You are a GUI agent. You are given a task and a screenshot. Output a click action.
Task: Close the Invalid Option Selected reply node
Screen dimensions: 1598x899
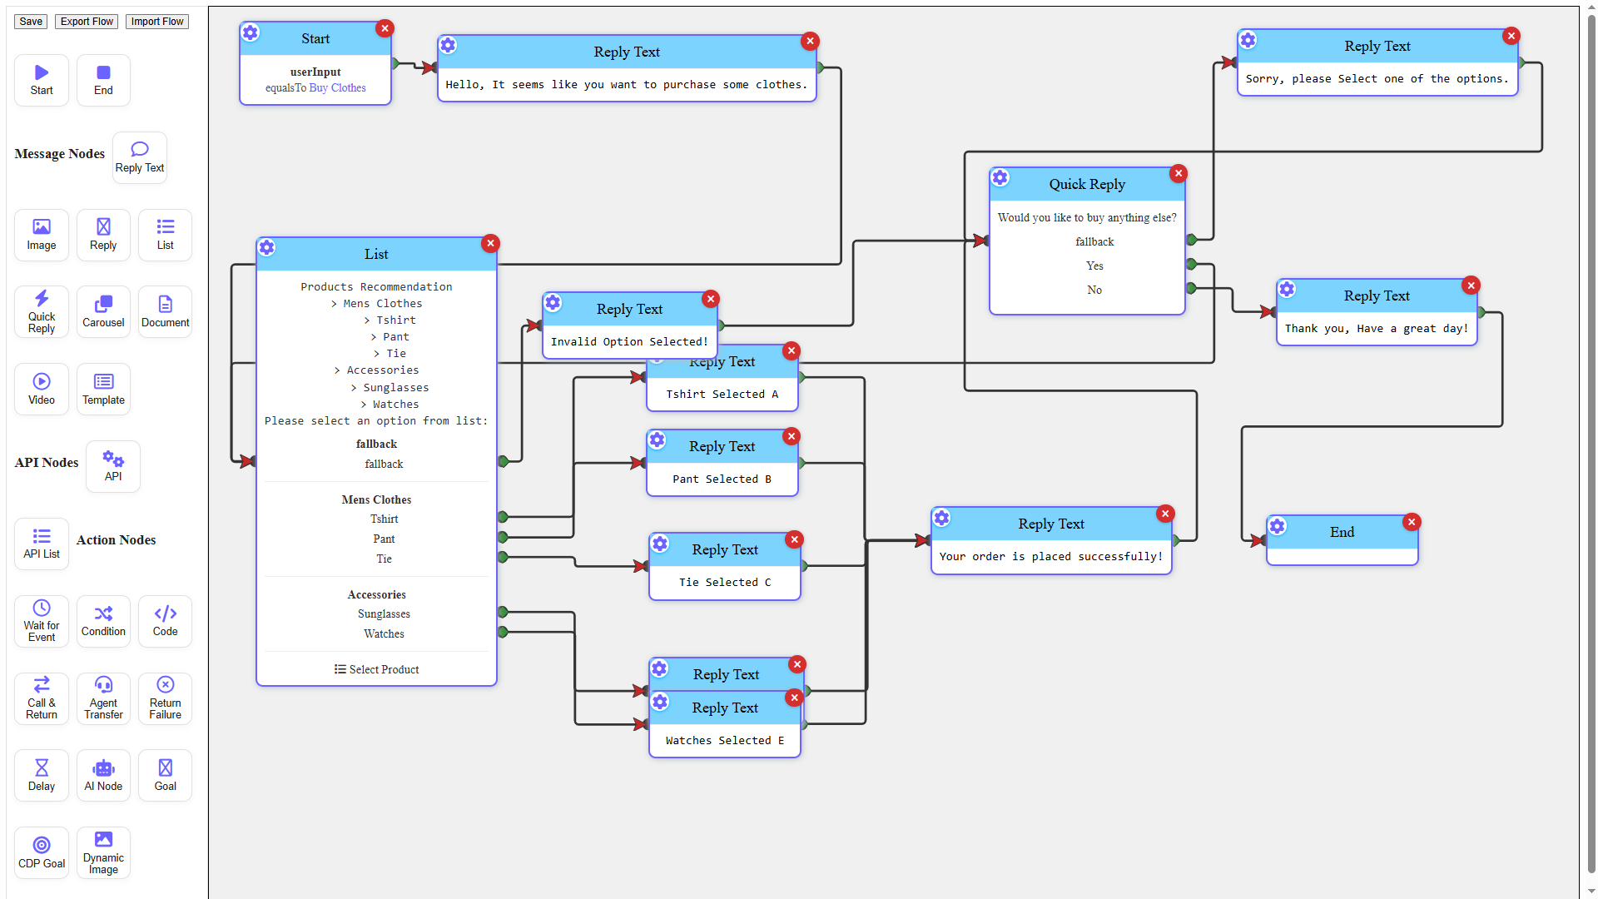coord(711,298)
